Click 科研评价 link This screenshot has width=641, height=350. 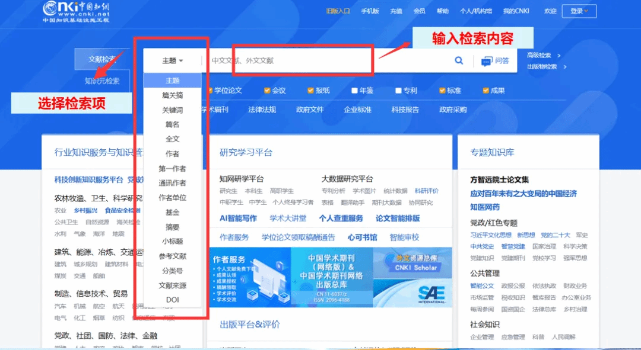tap(426, 191)
